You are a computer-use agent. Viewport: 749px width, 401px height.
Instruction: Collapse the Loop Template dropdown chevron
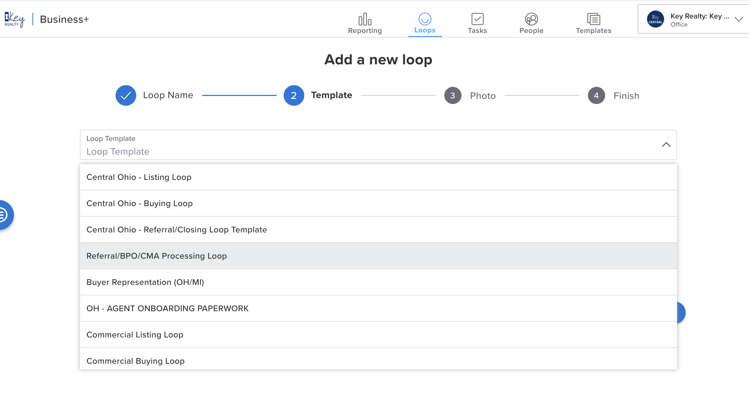(666, 144)
